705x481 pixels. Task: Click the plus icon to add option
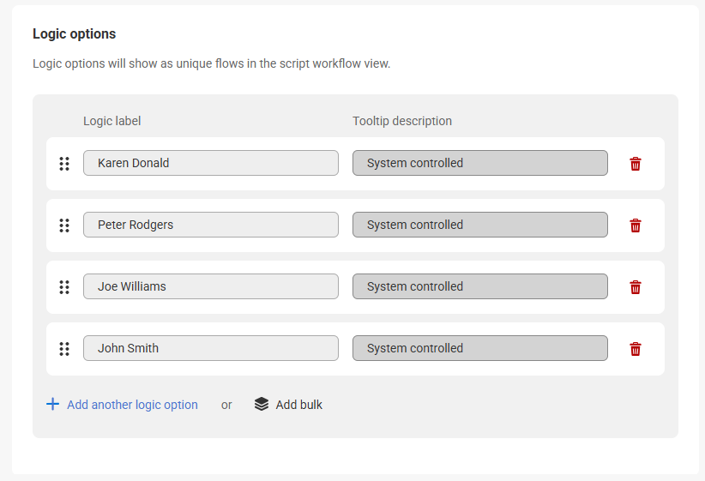tap(53, 404)
